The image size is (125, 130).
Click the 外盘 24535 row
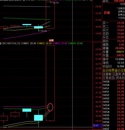point(114,55)
